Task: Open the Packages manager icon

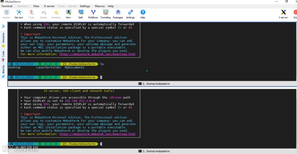Action: coord(118,14)
